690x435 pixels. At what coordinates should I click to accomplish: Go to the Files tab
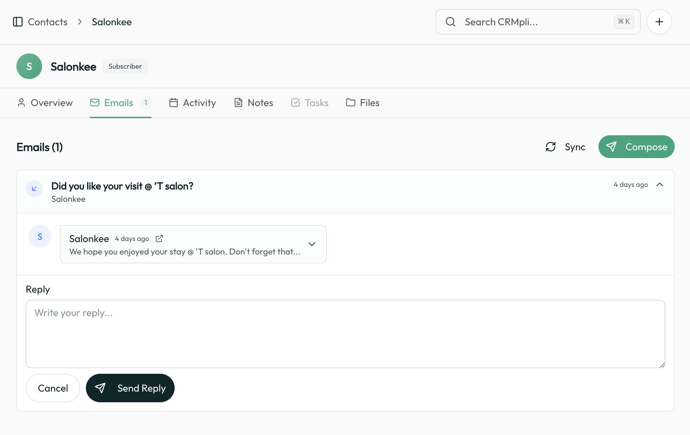point(362,103)
